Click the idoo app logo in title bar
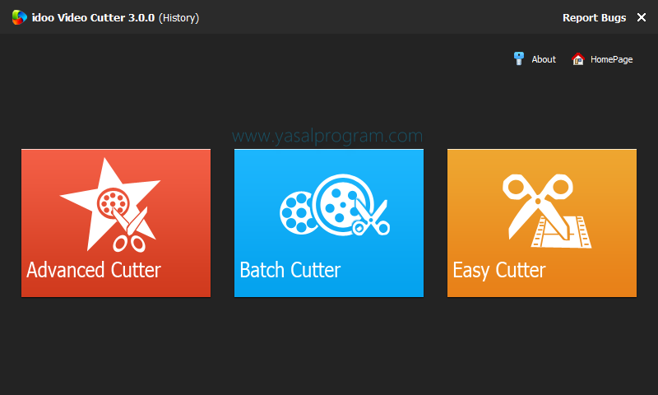Viewport: 658px width, 395px height. pos(20,17)
